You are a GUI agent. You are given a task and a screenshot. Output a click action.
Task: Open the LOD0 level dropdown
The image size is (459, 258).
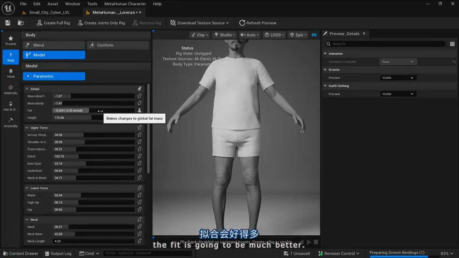274,35
